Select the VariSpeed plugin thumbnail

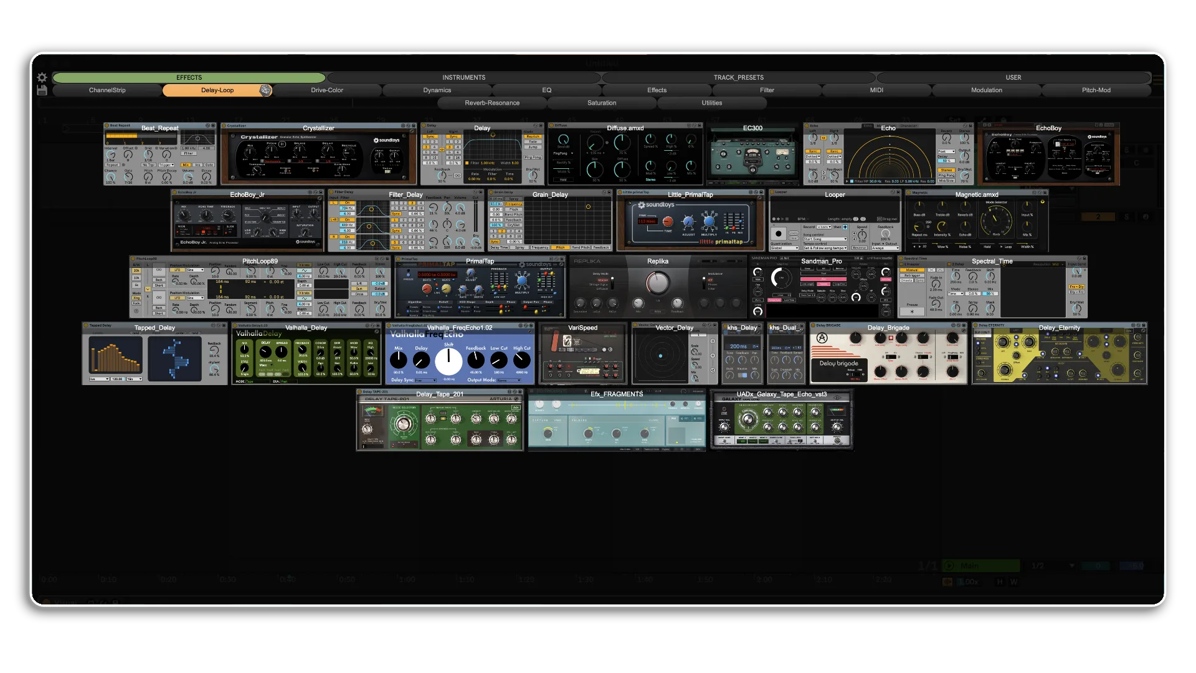[x=583, y=353]
